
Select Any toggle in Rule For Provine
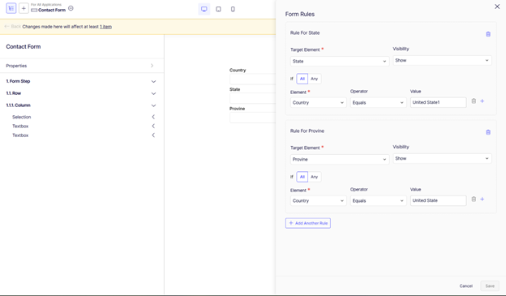tap(315, 177)
